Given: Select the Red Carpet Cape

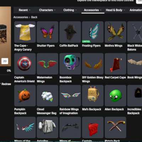Looking at the screenshot, I should (x=115, y=64).
